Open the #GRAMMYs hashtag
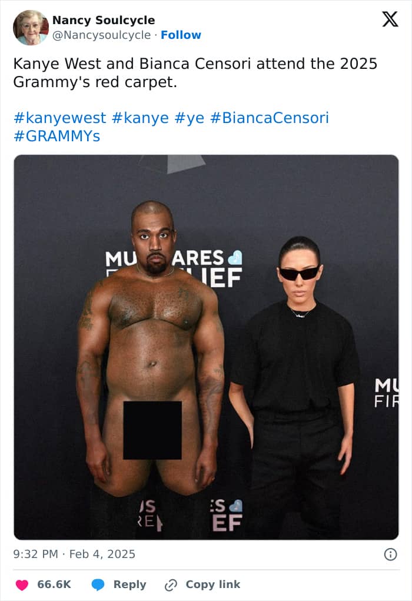The height and width of the screenshot is (601, 412). click(x=57, y=136)
